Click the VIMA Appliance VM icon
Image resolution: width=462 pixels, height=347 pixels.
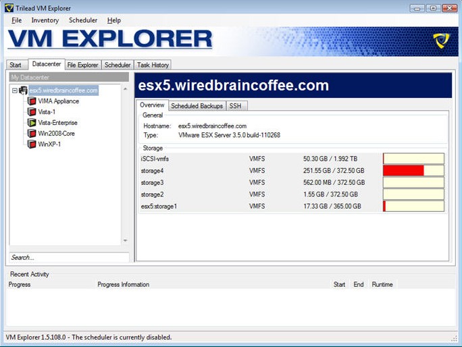click(x=31, y=101)
